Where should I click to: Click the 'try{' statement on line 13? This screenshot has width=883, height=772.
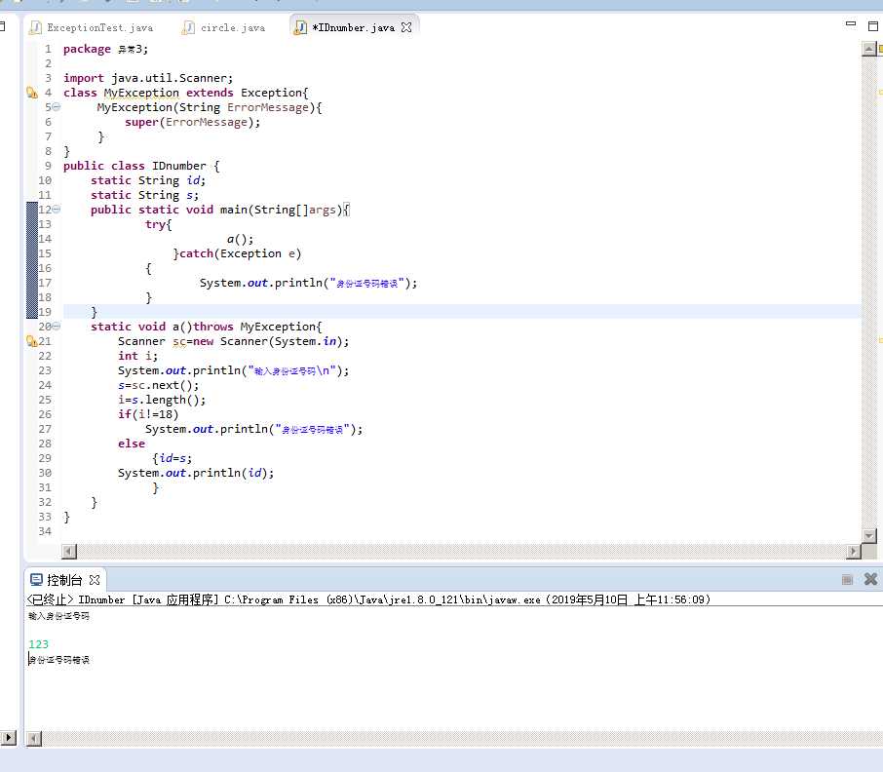click(x=158, y=224)
